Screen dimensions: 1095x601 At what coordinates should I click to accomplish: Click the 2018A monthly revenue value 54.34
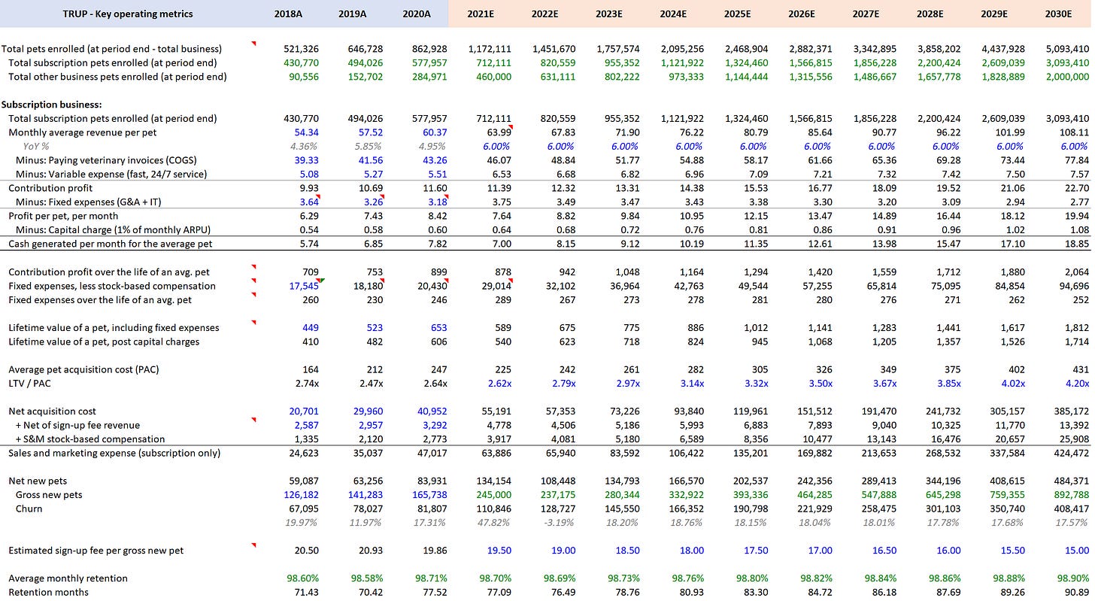[x=306, y=132]
